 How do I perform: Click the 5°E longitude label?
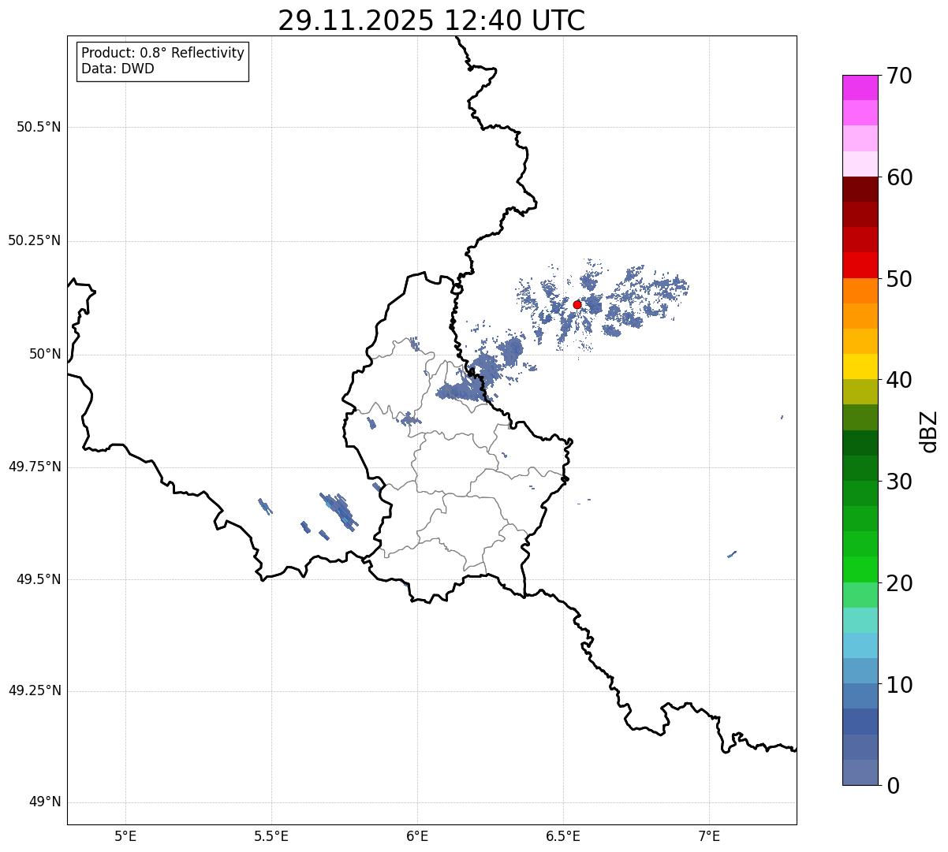(x=125, y=836)
